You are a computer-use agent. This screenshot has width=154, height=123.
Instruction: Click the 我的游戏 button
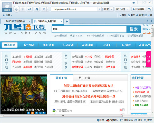pyautogui.click(x=139, y=9)
